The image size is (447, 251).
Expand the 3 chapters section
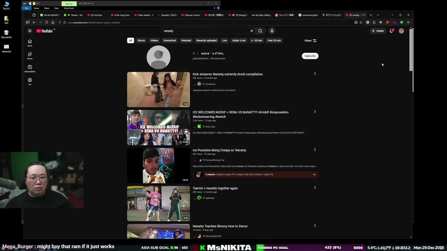tap(314, 174)
